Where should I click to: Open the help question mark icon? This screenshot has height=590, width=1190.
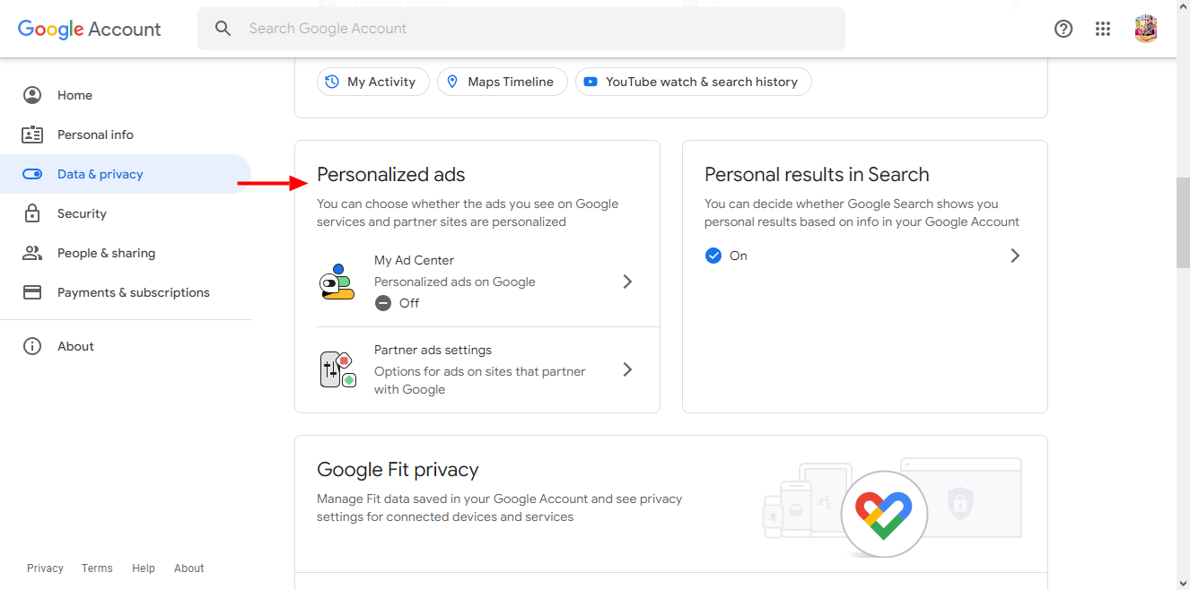click(x=1063, y=29)
